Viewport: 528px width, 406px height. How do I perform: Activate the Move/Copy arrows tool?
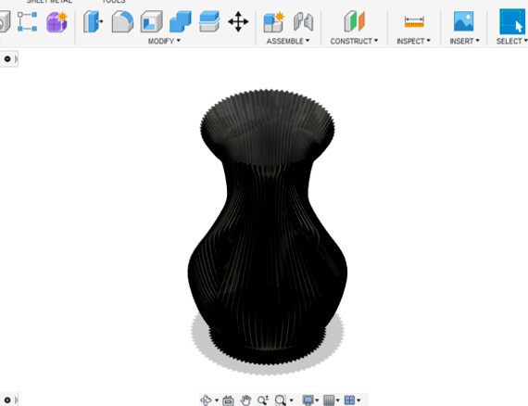238,22
